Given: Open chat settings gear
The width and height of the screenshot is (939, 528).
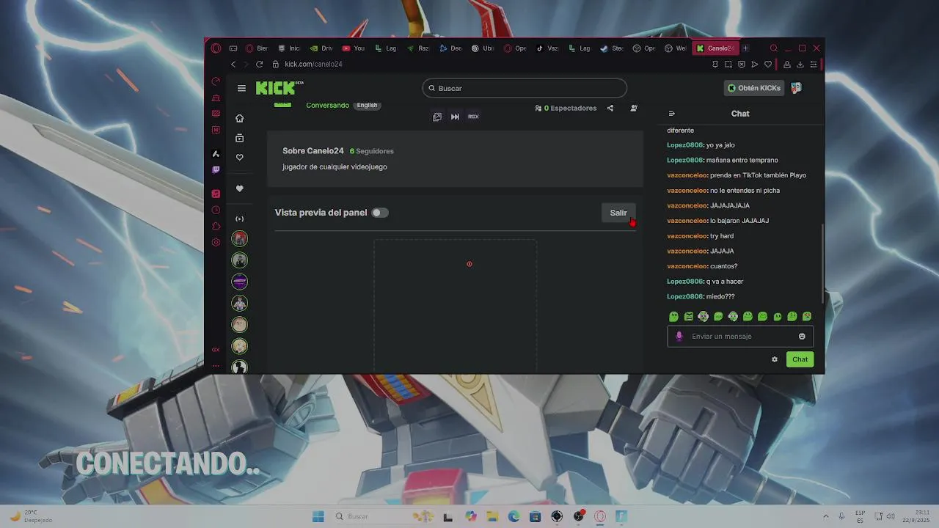Looking at the screenshot, I should 774,359.
